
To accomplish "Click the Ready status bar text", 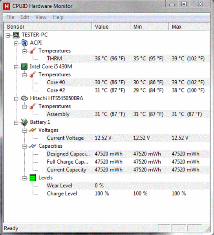I will point(11,228).
